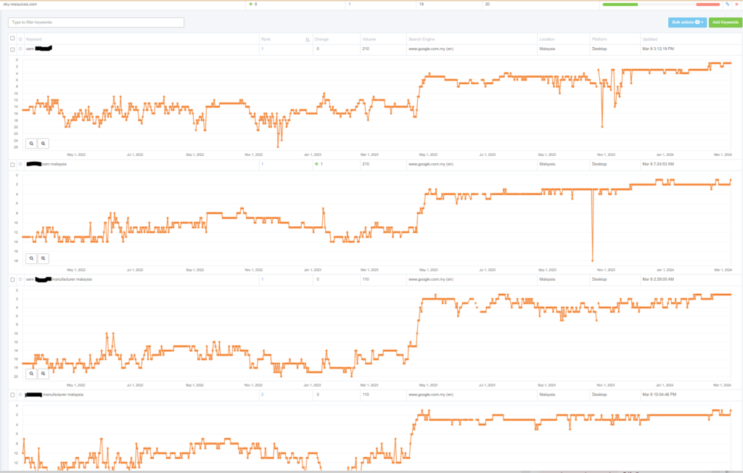Screen dimensions: 743x473
Task: Click the sort icon in Rank column header
Action: (x=308, y=39)
